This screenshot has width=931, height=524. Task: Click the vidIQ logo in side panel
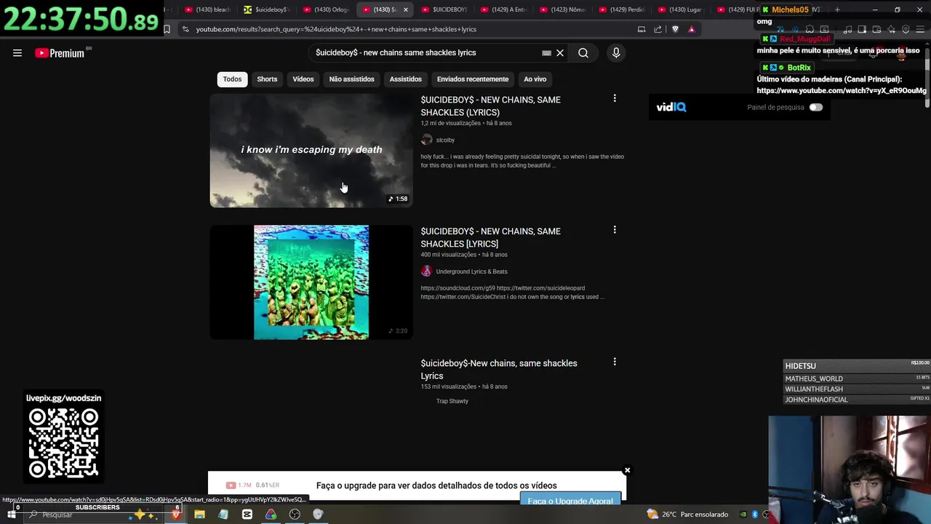click(x=671, y=107)
